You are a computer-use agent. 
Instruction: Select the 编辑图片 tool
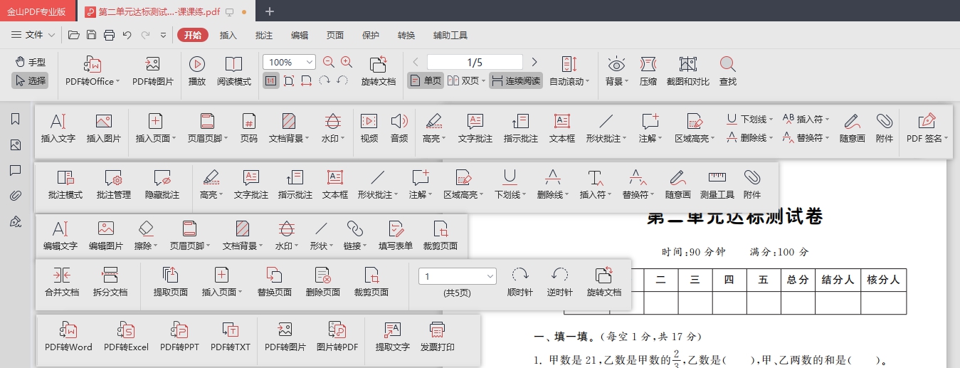pos(106,236)
